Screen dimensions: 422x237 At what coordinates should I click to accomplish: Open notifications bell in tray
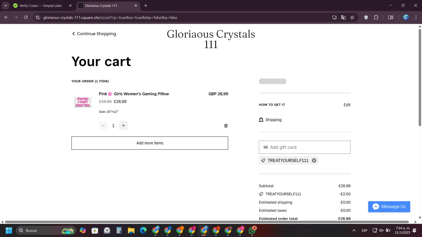click(415, 231)
